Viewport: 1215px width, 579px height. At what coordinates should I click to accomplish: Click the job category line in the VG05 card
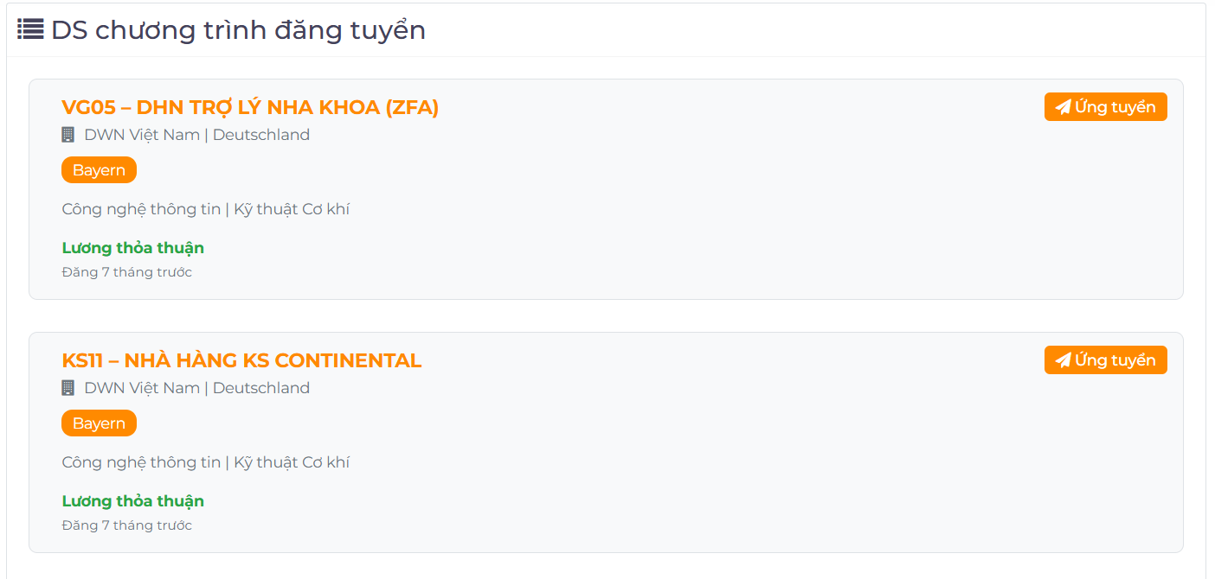point(206,209)
